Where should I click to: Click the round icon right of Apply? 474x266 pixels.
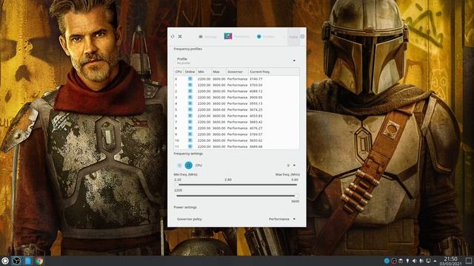302,36
